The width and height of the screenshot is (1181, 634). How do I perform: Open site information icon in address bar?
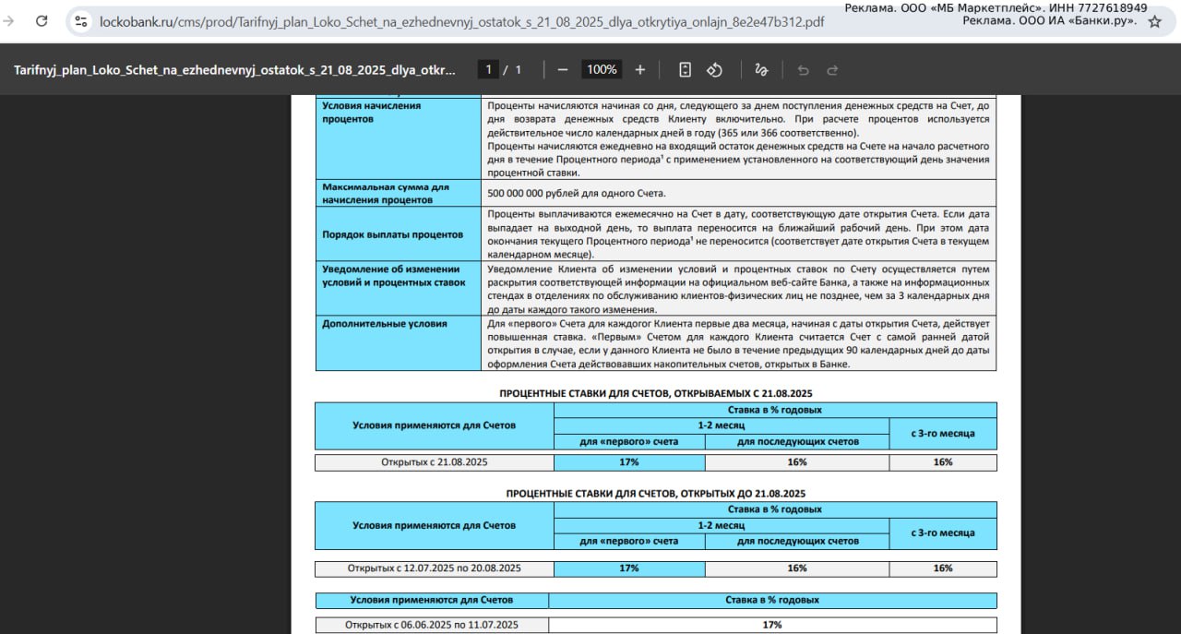click(x=81, y=21)
